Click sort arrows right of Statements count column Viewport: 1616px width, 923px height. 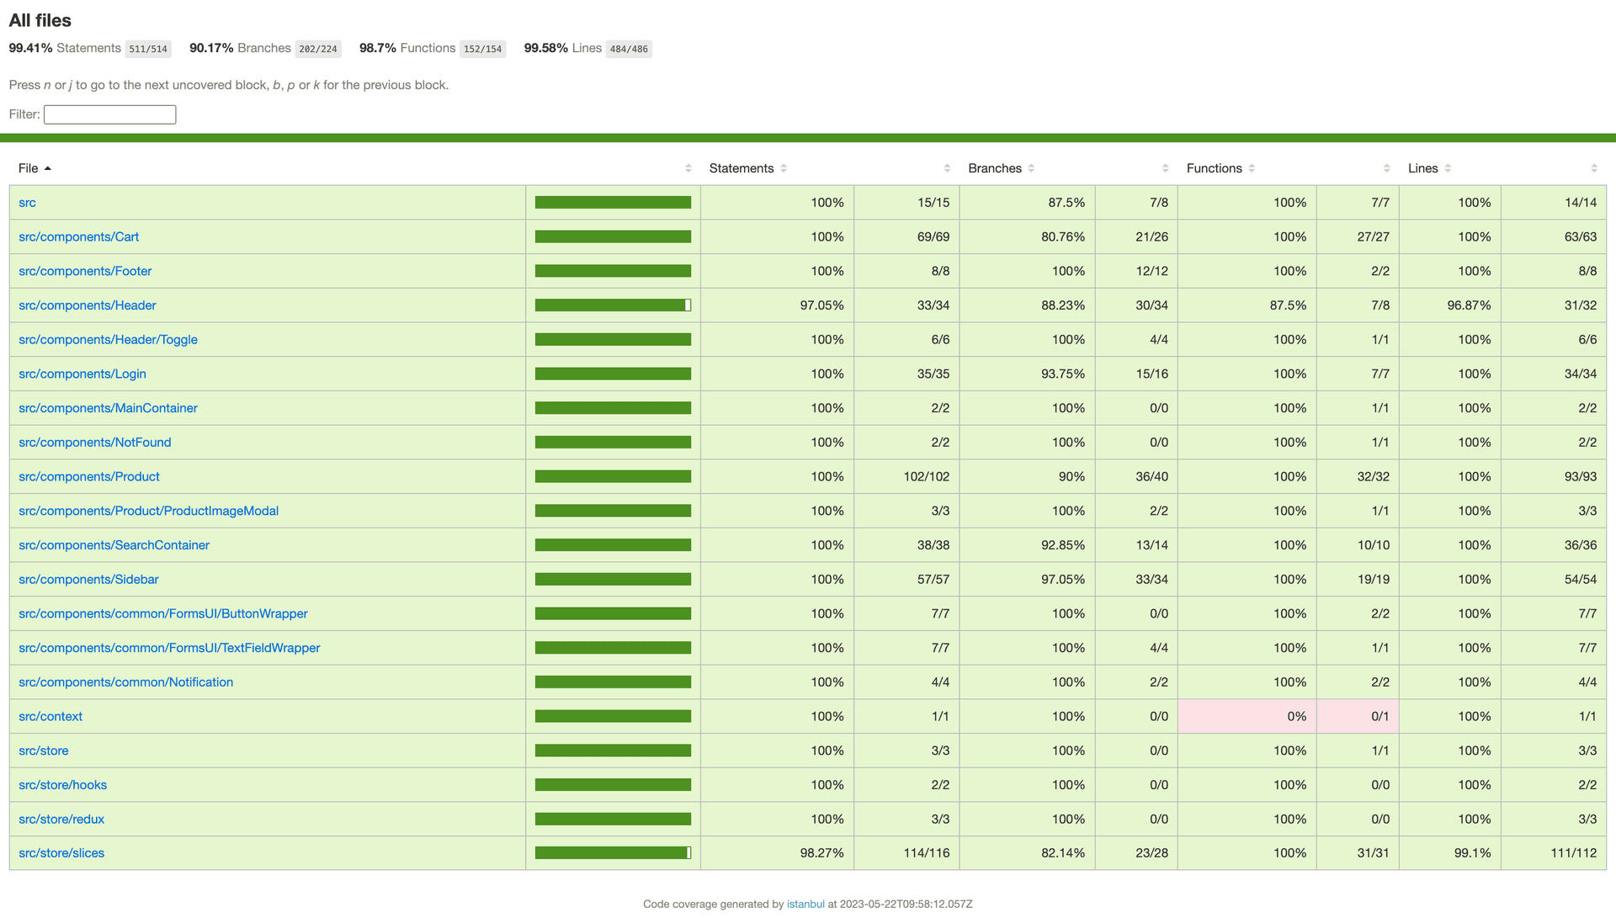click(947, 168)
